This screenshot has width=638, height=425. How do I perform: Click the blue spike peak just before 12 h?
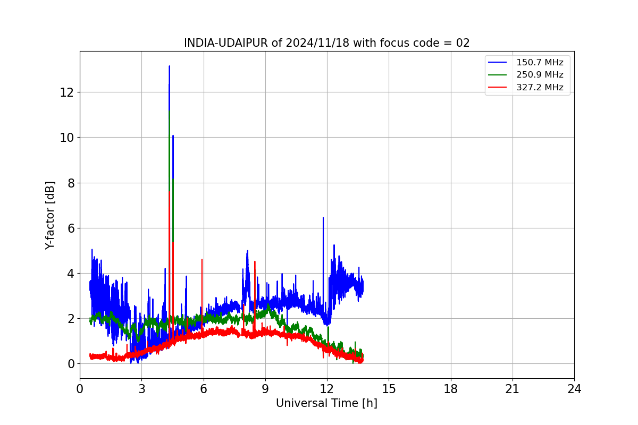pos(323,218)
